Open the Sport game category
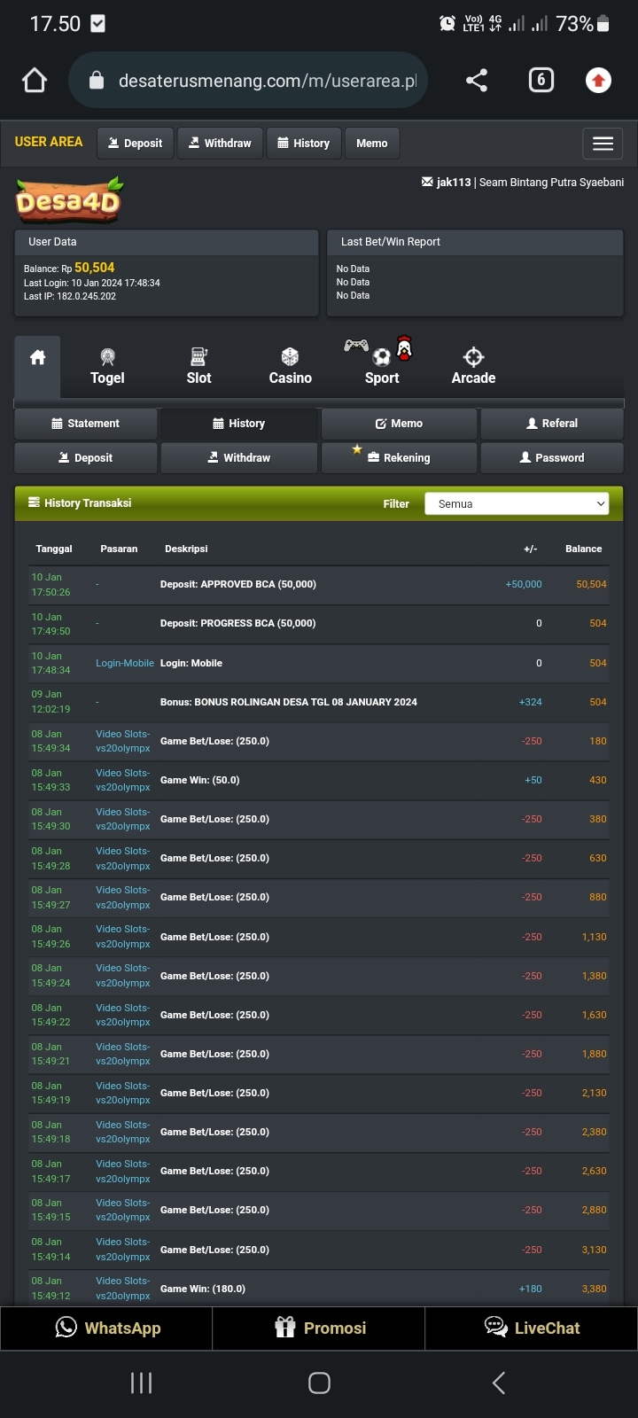638x1418 pixels. 382,364
